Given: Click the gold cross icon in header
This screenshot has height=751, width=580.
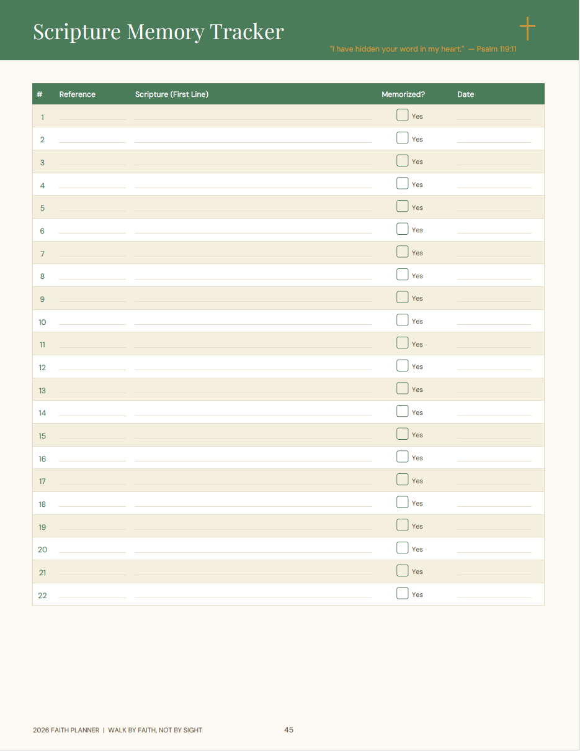Looking at the screenshot, I should [x=527, y=29].
